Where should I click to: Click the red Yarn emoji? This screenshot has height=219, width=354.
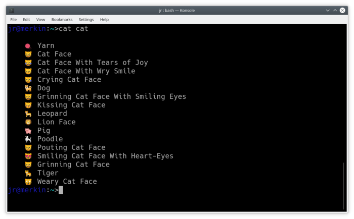pyautogui.click(x=28, y=46)
